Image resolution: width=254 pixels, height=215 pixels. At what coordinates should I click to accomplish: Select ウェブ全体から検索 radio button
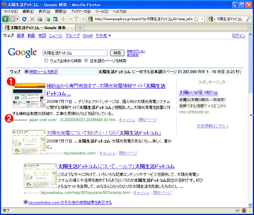[46, 61]
